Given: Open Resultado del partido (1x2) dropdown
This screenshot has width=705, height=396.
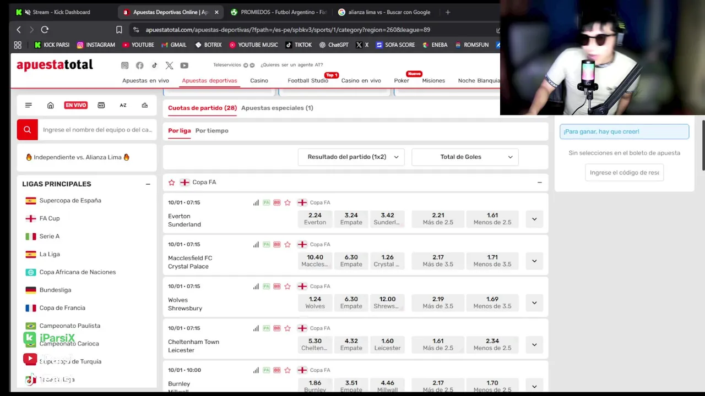Looking at the screenshot, I should [x=351, y=157].
